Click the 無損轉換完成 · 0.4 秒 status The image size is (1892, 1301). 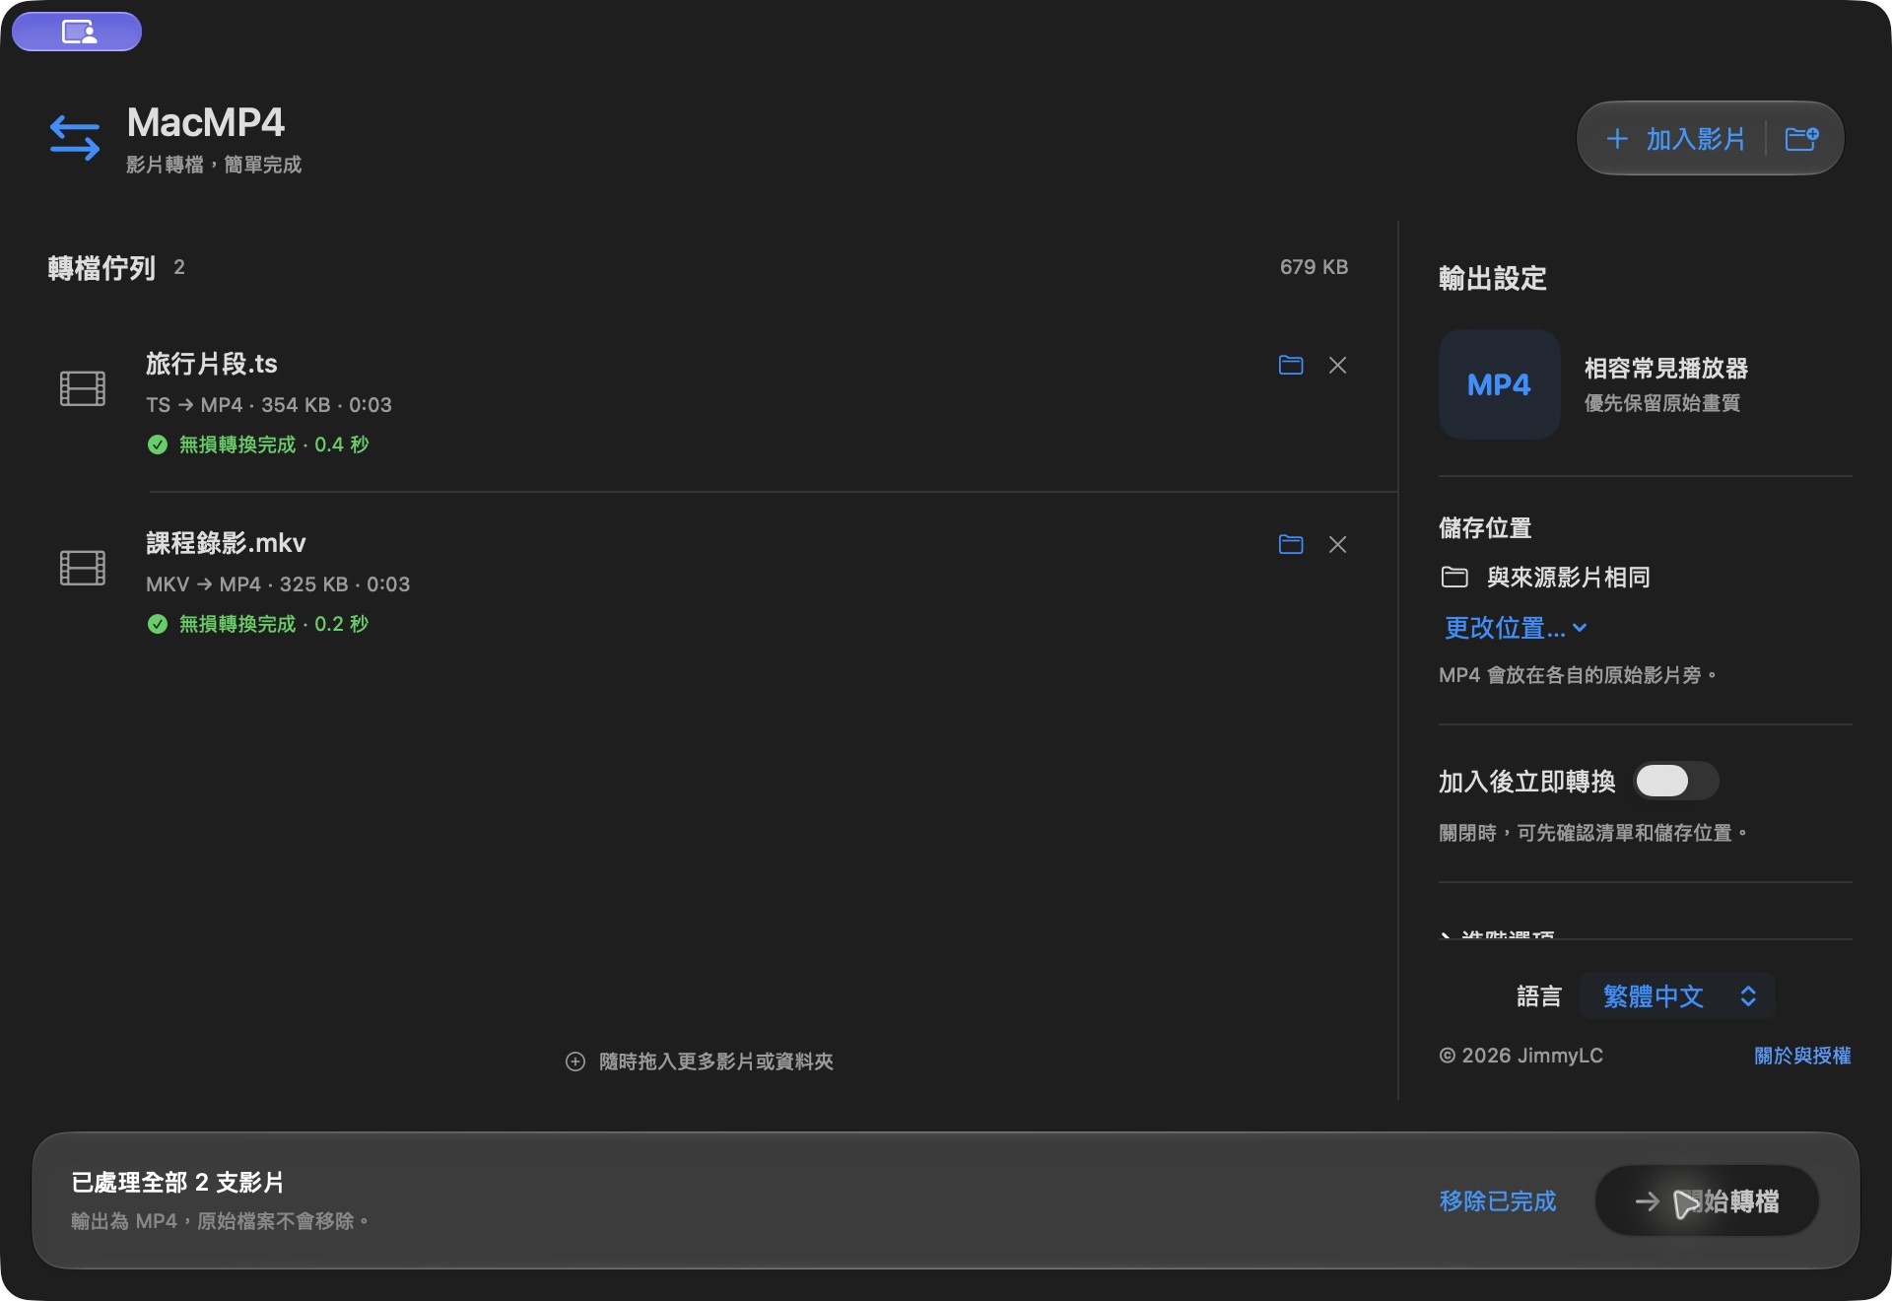(x=274, y=445)
